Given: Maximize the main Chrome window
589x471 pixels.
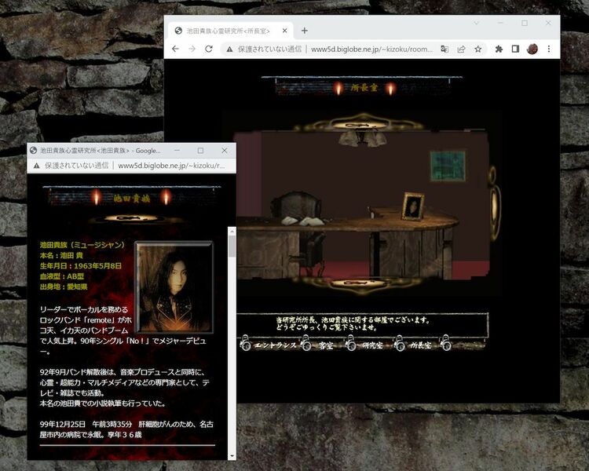Looking at the screenshot, I should coord(525,23).
